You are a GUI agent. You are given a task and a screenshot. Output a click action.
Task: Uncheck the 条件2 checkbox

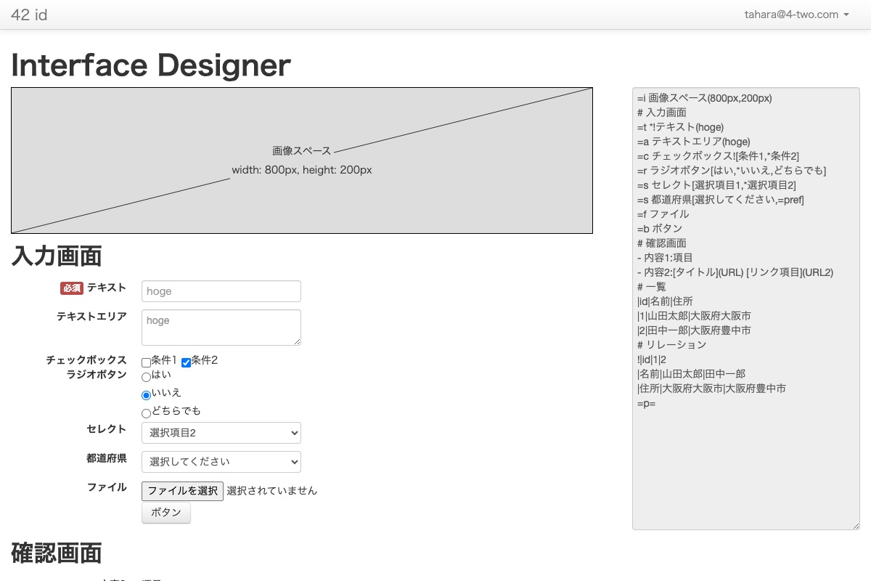pos(186,362)
